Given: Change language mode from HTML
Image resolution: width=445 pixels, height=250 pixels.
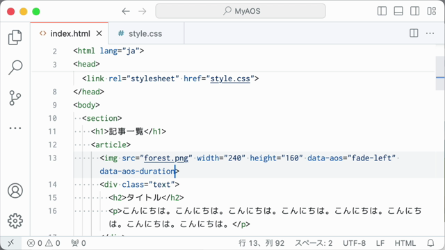Looking at the screenshot, I should tap(405, 243).
